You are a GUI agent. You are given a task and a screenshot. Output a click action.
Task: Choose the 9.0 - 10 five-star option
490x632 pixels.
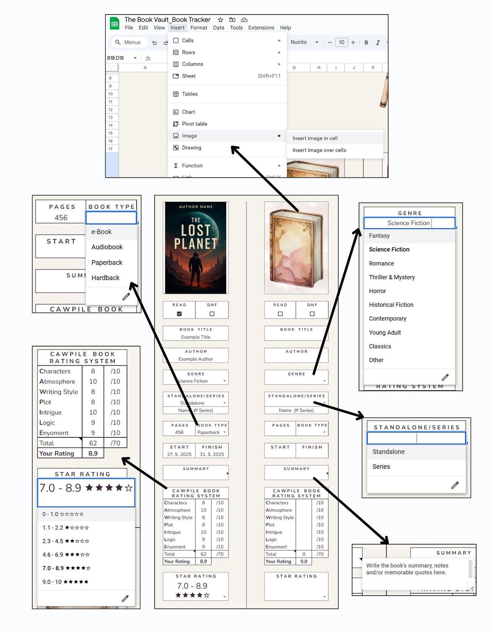coord(86,582)
